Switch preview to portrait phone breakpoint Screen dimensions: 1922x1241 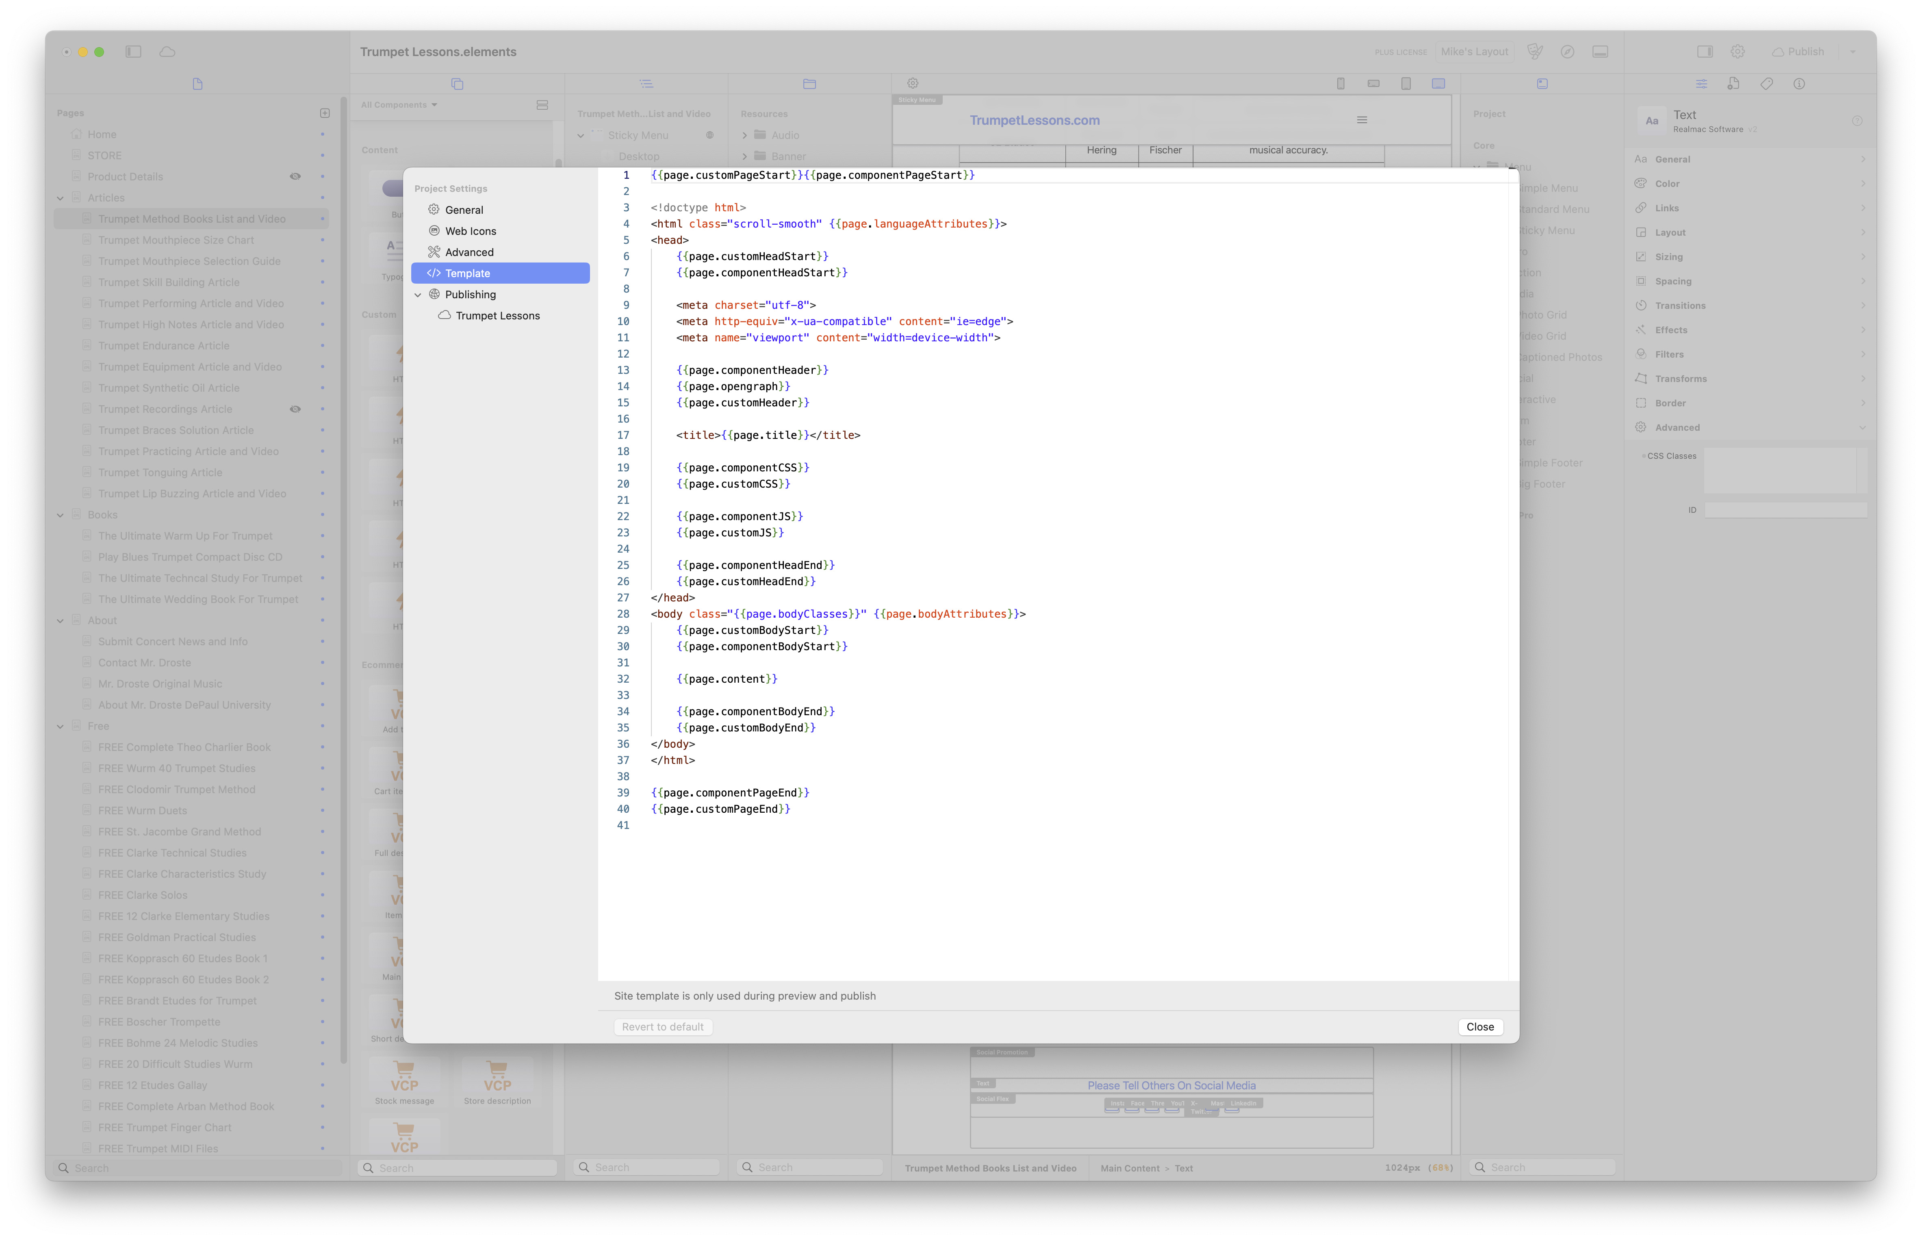[1340, 84]
